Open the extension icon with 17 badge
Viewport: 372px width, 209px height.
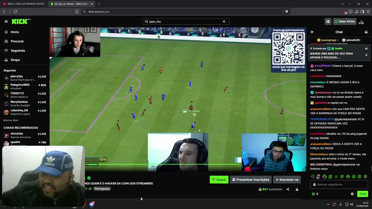[x=345, y=12]
